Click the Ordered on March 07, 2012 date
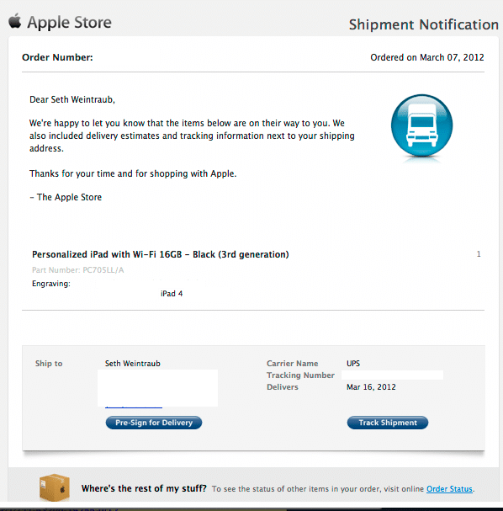 point(426,57)
